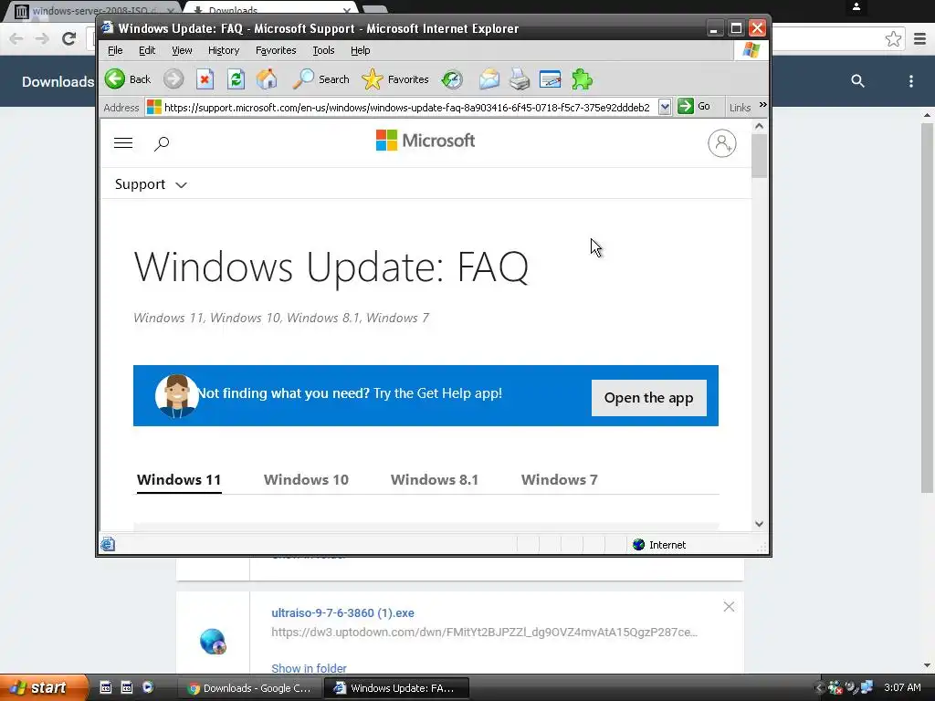Bookmark page with Chrome star icon
Screen dimensions: 935x701
tap(893, 38)
